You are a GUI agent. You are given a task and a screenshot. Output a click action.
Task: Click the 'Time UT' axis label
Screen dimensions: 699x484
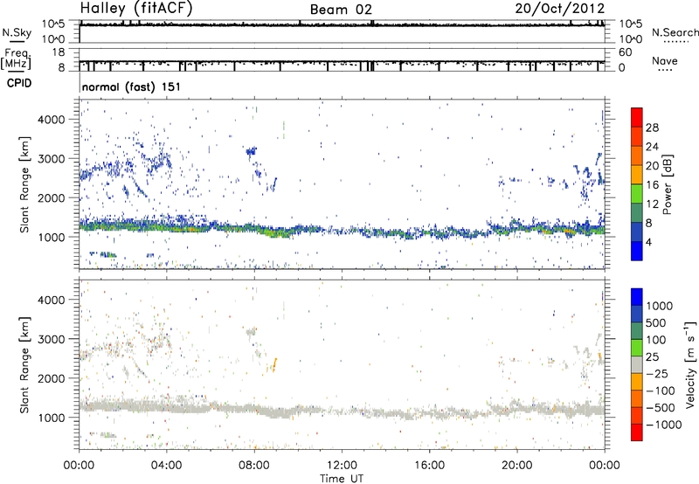[342, 479]
